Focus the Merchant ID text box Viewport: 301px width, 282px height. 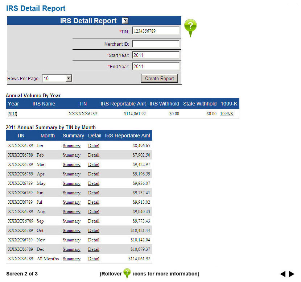tap(156, 44)
